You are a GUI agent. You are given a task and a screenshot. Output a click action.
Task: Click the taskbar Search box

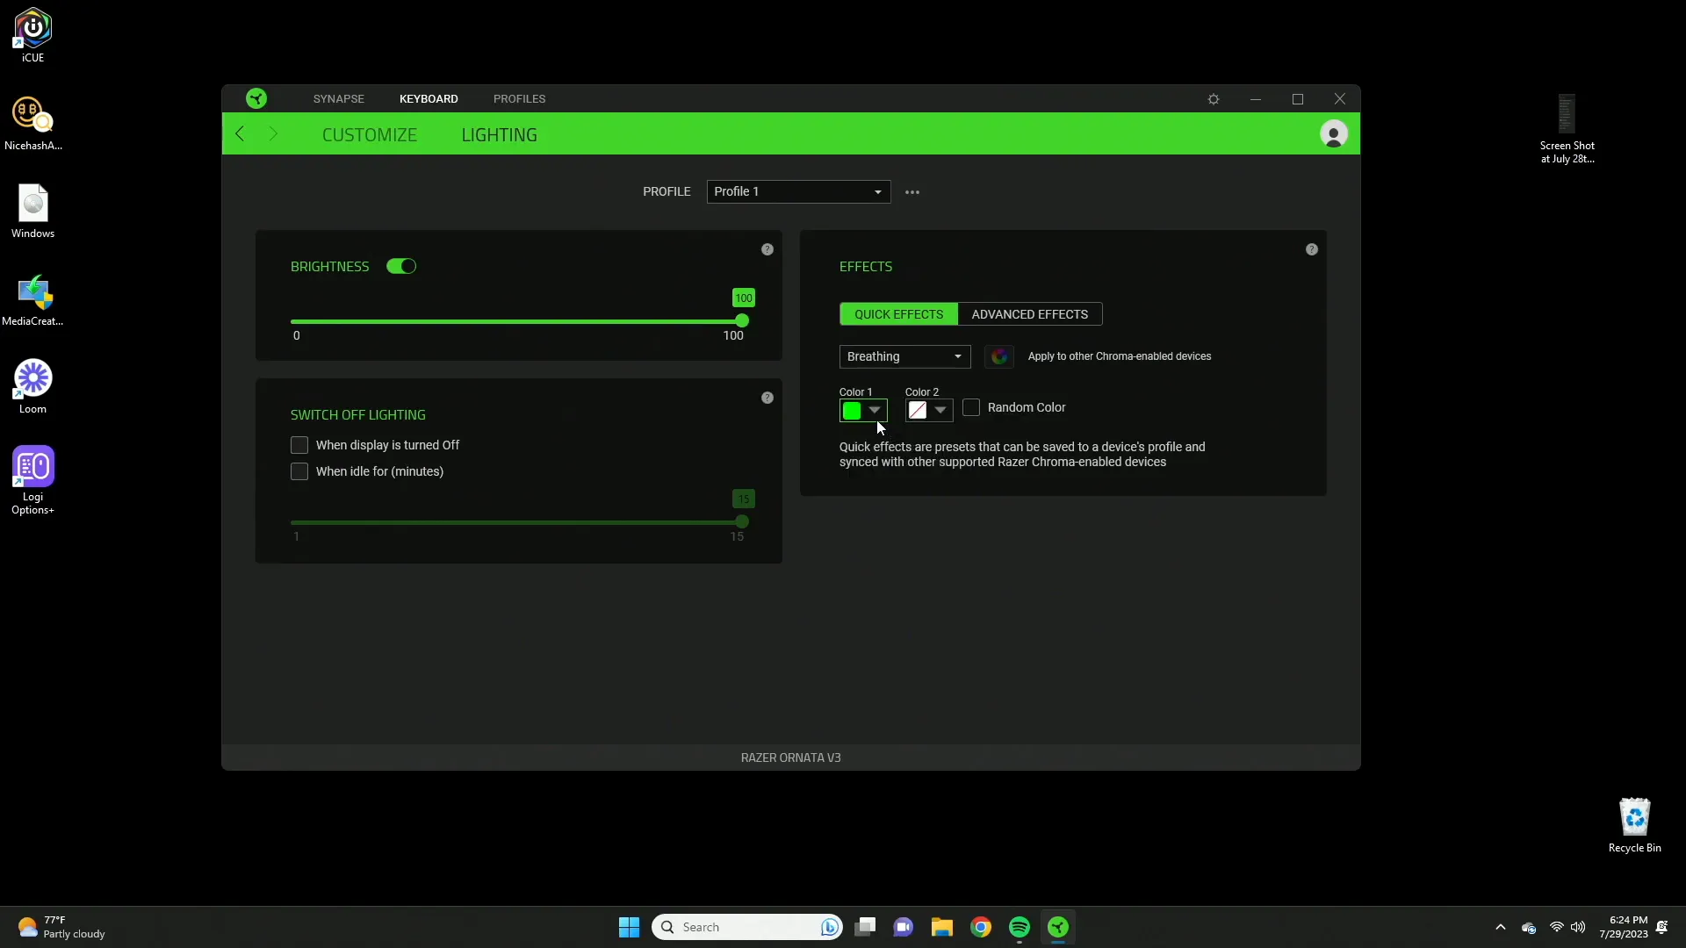tap(746, 927)
